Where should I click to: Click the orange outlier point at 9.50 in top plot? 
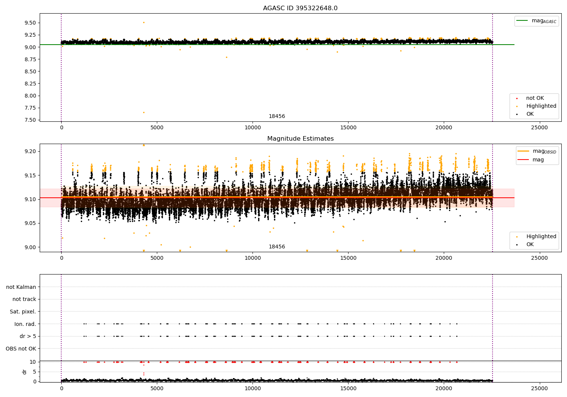click(144, 22)
